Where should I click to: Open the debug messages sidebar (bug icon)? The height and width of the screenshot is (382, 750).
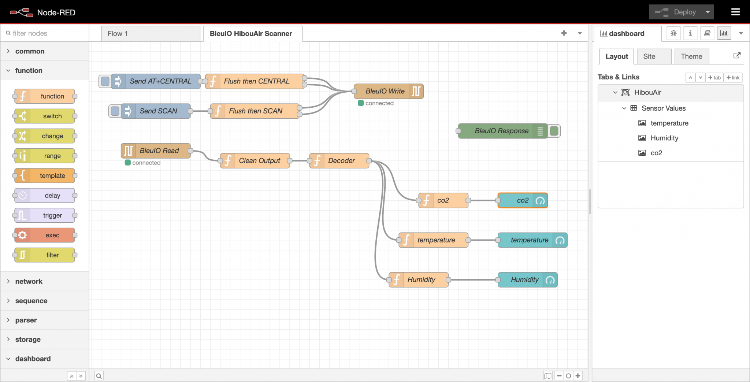tap(673, 33)
